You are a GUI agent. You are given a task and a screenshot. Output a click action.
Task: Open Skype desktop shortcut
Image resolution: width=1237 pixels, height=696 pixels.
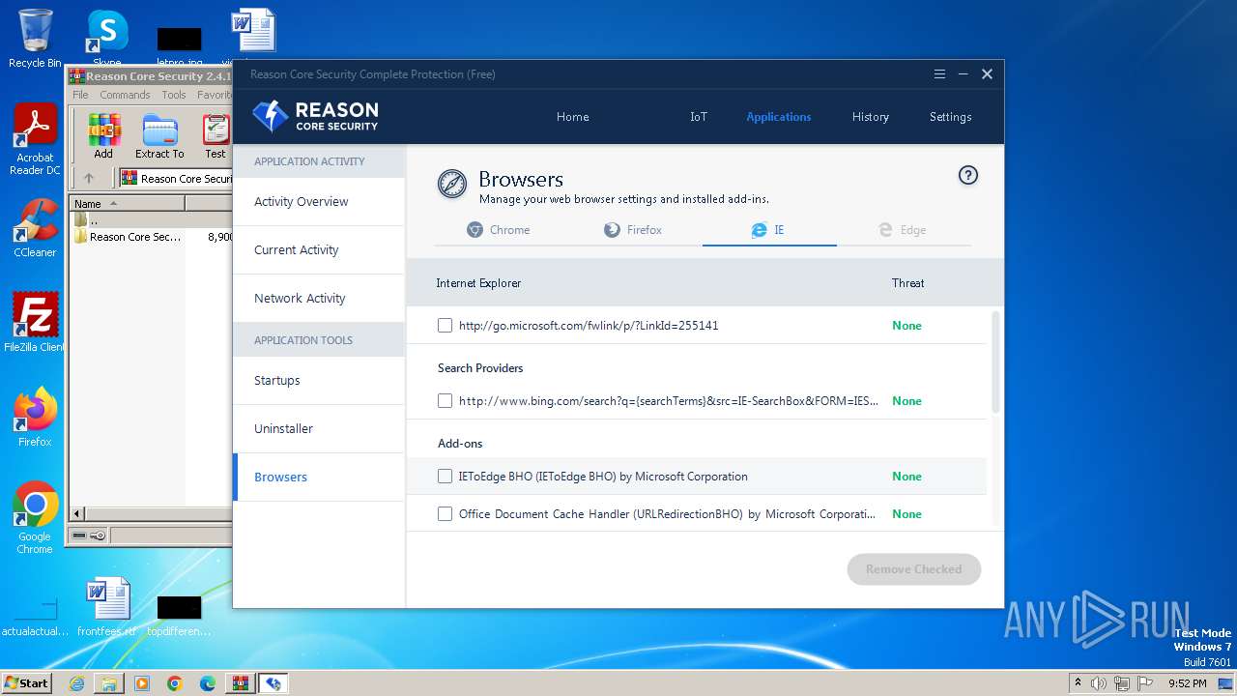click(x=107, y=39)
